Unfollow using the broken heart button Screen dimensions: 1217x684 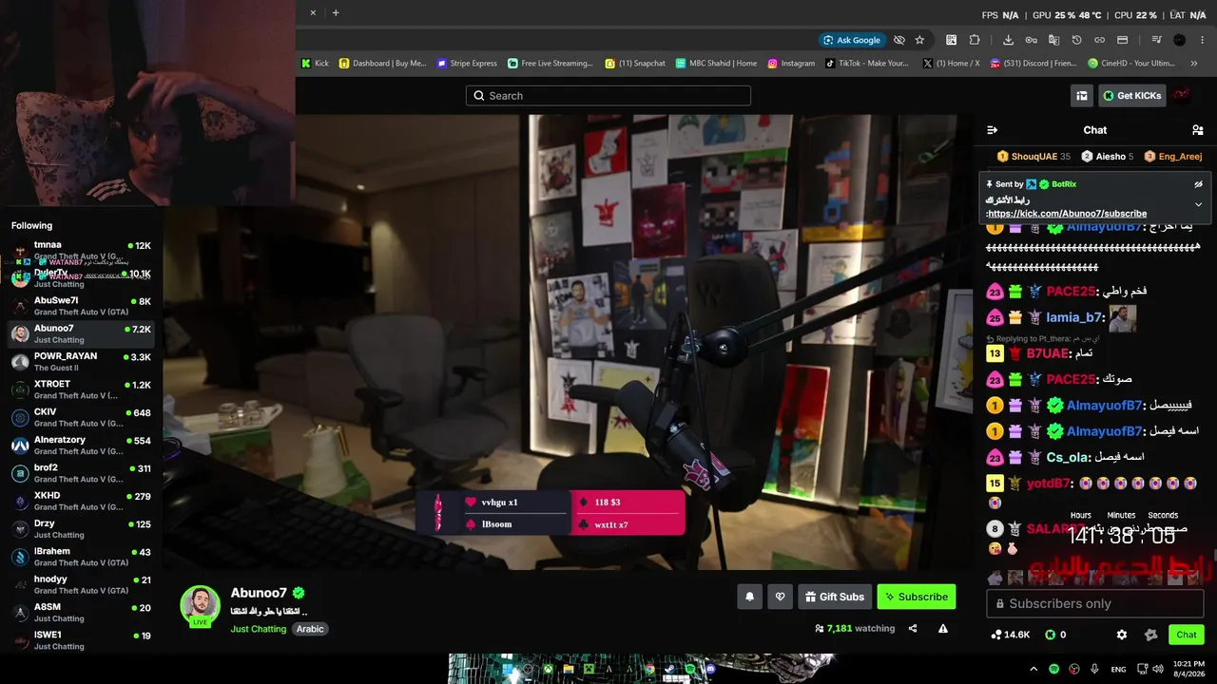point(780,597)
